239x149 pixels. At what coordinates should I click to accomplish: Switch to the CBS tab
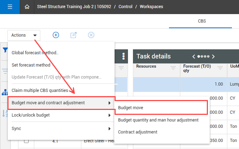(x=202, y=21)
